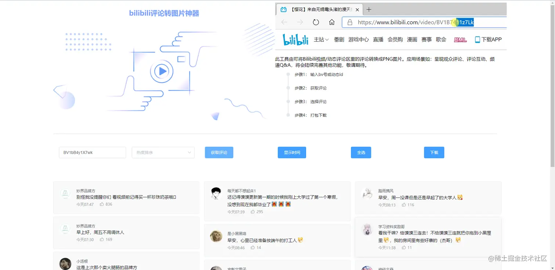Click the back arrow in the pictured browser

pos(284,22)
